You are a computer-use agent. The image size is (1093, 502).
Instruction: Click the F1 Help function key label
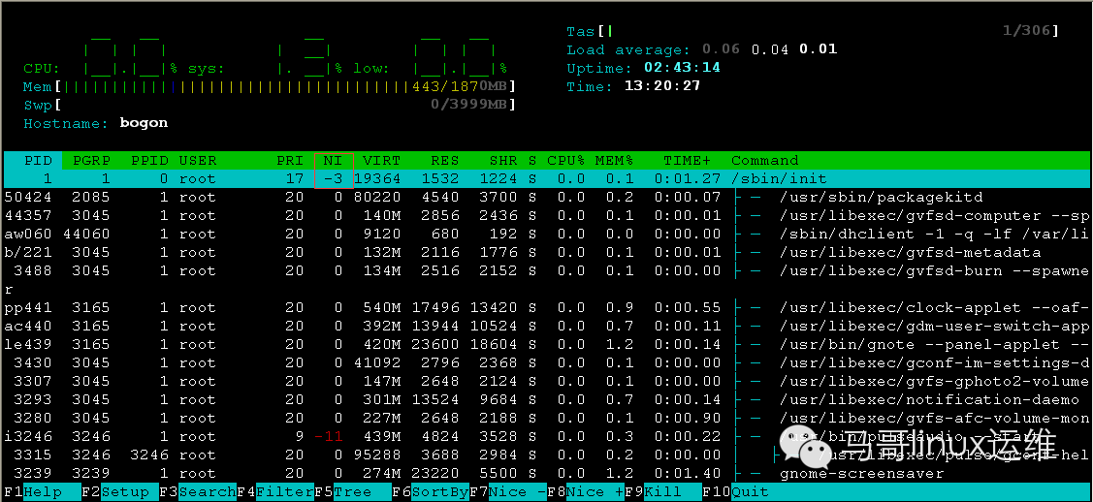coord(33,492)
